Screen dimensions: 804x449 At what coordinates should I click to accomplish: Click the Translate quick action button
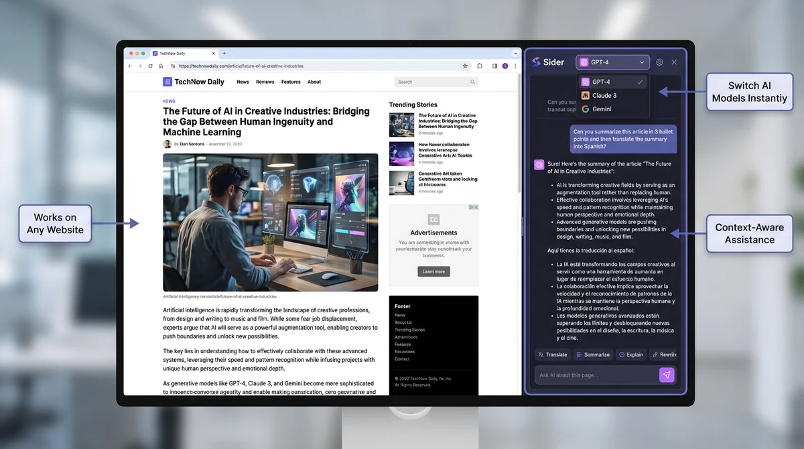tap(552, 355)
